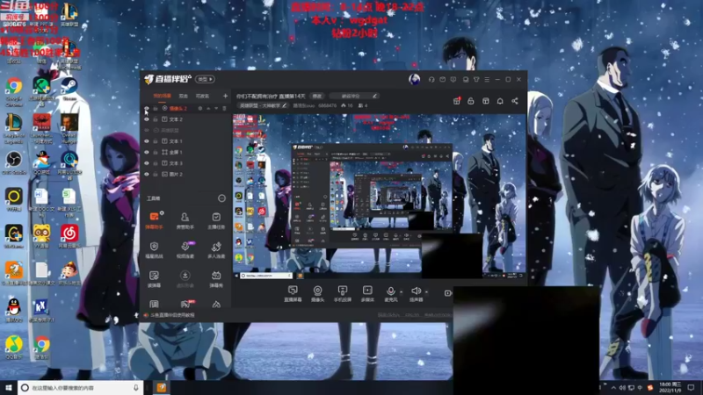Toggle the lock of 全屏 1 layer
The height and width of the screenshot is (395, 703).
click(156, 152)
